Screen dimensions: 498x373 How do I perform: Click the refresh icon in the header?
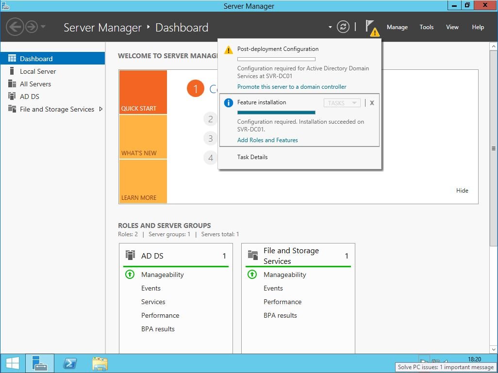343,27
